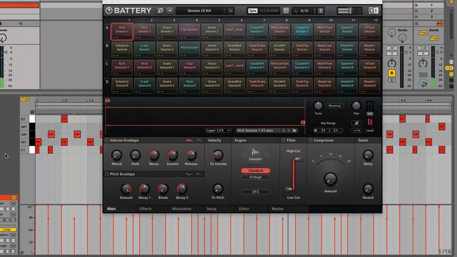Select the Crash Session cell in row B
The image size is (457, 257).
pos(145,49)
